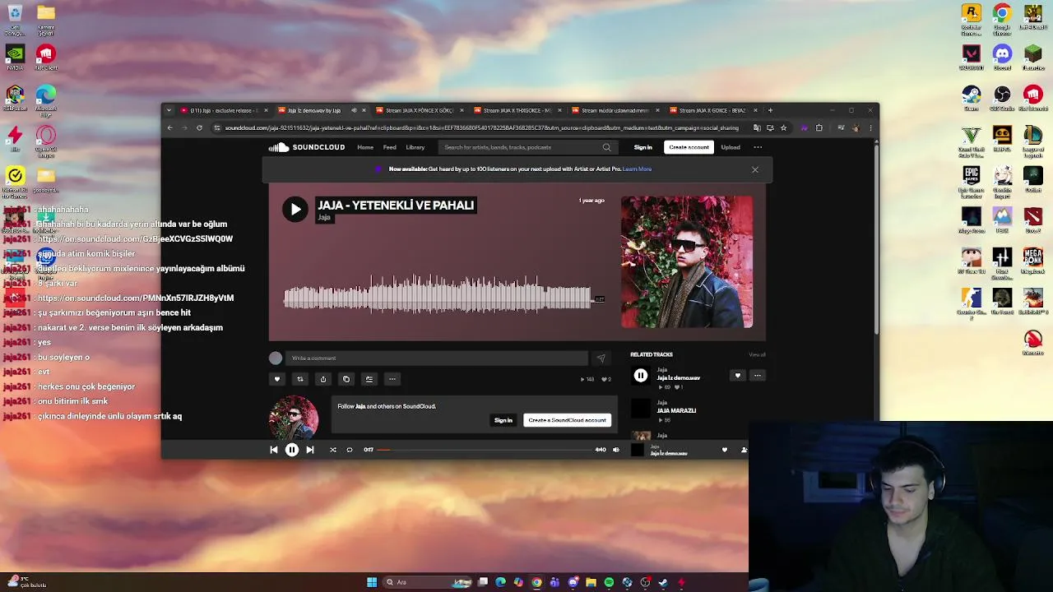Open the Jaja artist link under the title
The height and width of the screenshot is (592, 1053).
click(324, 218)
